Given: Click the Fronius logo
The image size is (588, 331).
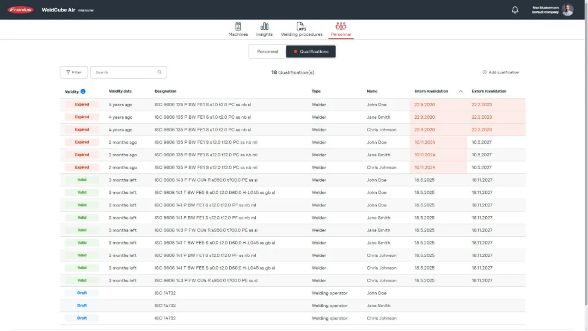Looking at the screenshot, I should [x=21, y=10].
